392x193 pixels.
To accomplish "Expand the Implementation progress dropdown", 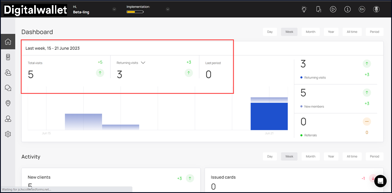I will (x=168, y=9).
